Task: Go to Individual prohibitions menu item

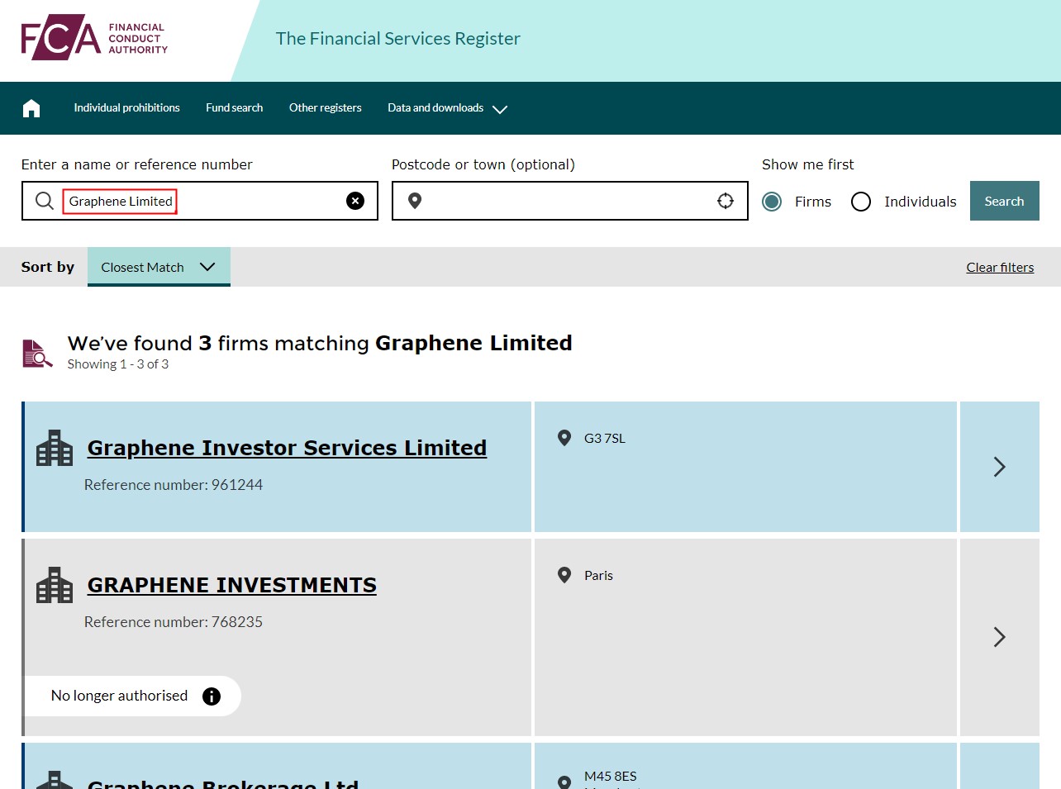Action: [x=126, y=108]
